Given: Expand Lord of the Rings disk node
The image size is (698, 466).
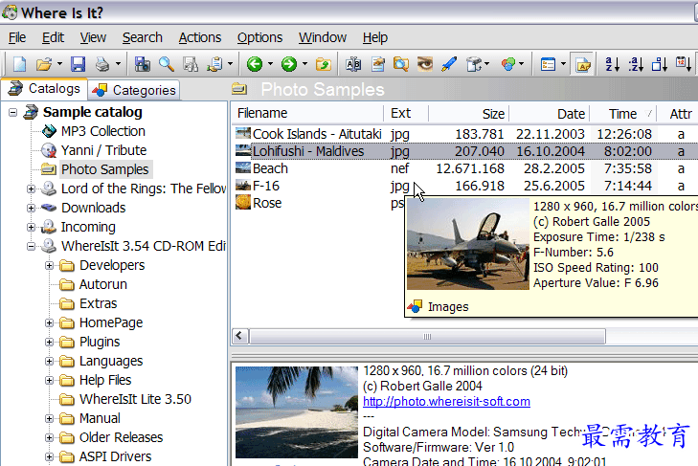Looking at the screenshot, I should [31, 189].
